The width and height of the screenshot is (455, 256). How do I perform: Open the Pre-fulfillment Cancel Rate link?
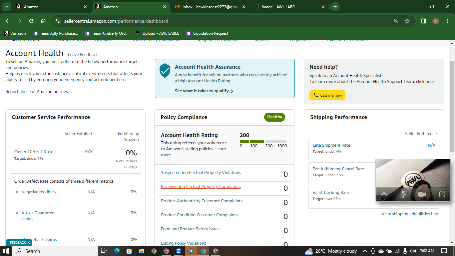(x=338, y=169)
